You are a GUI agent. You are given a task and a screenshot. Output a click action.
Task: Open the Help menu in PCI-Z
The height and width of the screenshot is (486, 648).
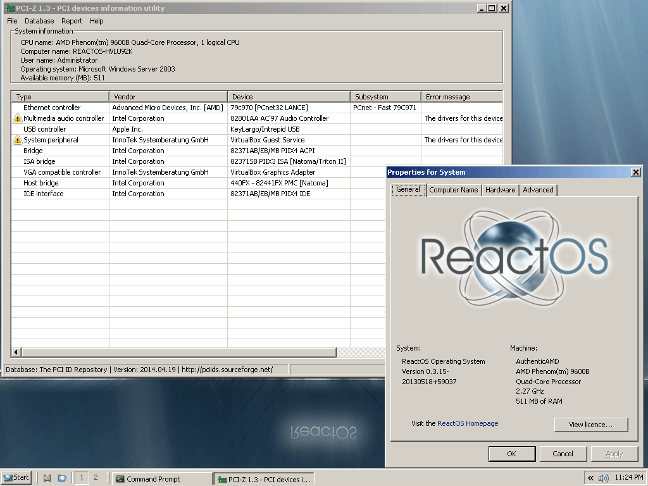click(x=97, y=21)
